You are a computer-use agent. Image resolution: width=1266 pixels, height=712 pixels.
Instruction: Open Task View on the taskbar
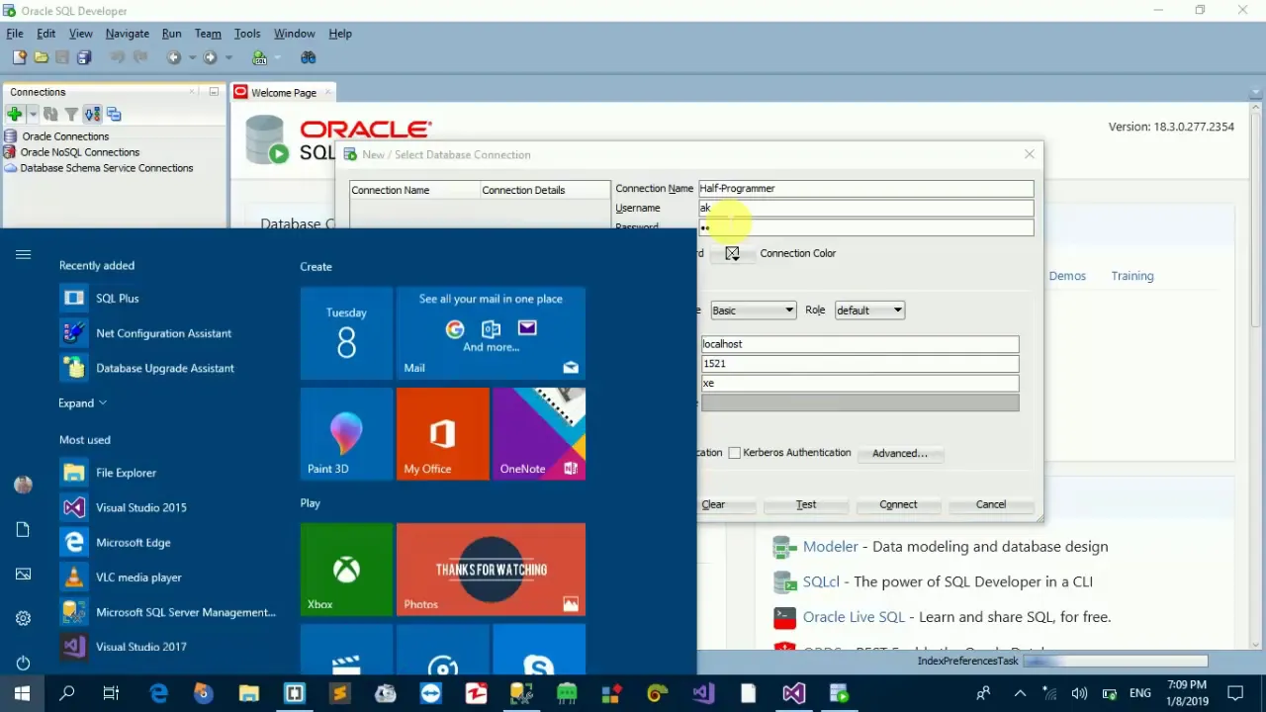[111, 693]
